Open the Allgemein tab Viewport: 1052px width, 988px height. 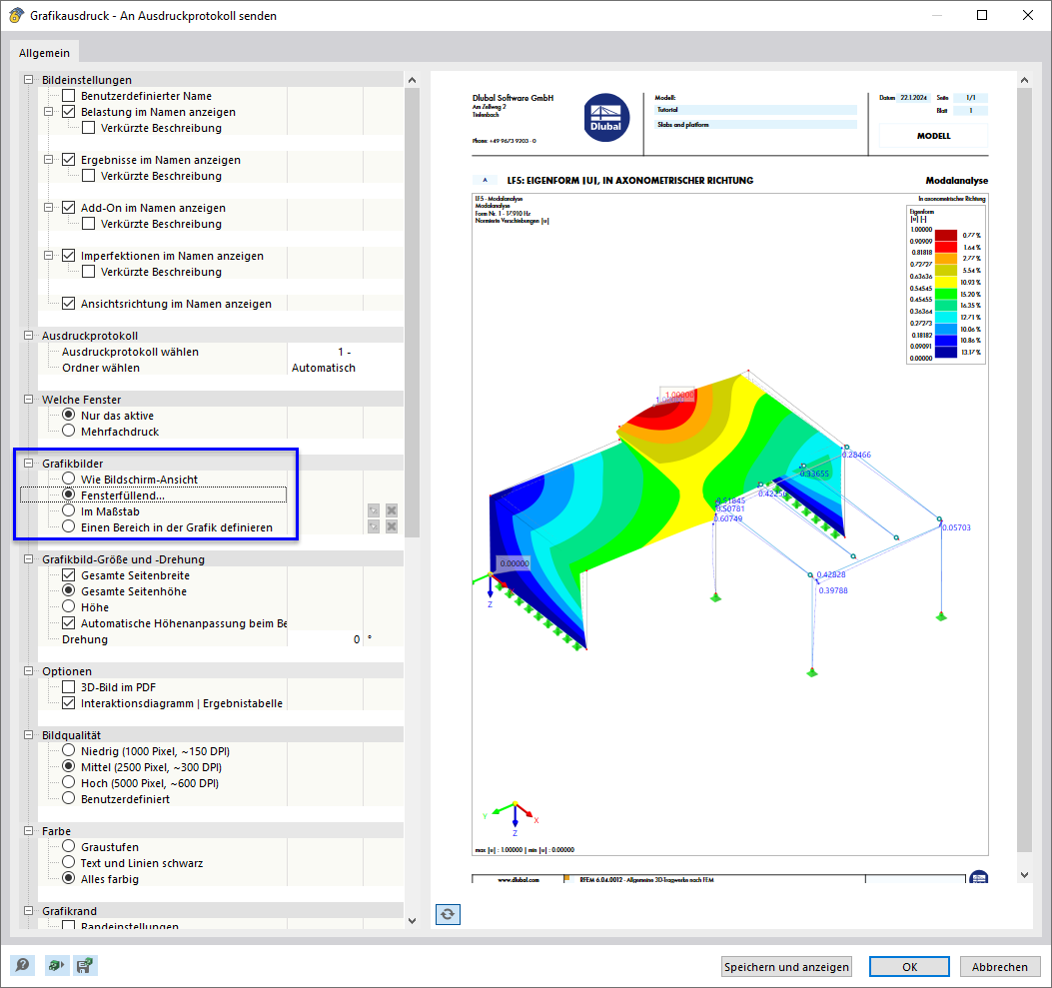tap(44, 53)
